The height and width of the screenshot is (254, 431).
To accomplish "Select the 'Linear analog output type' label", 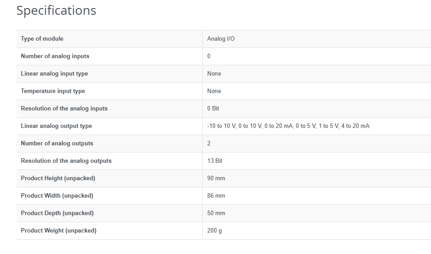I will (x=56, y=126).
